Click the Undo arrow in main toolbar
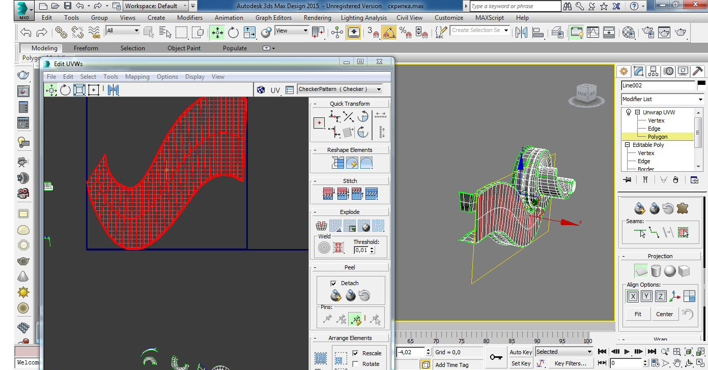The width and height of the screenshot is (708, 370). [26, 33]
